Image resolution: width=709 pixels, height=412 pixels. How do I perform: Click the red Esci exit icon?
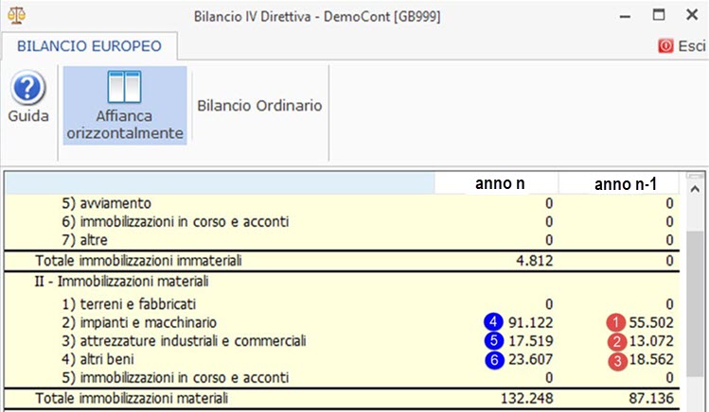coord(665,45)
